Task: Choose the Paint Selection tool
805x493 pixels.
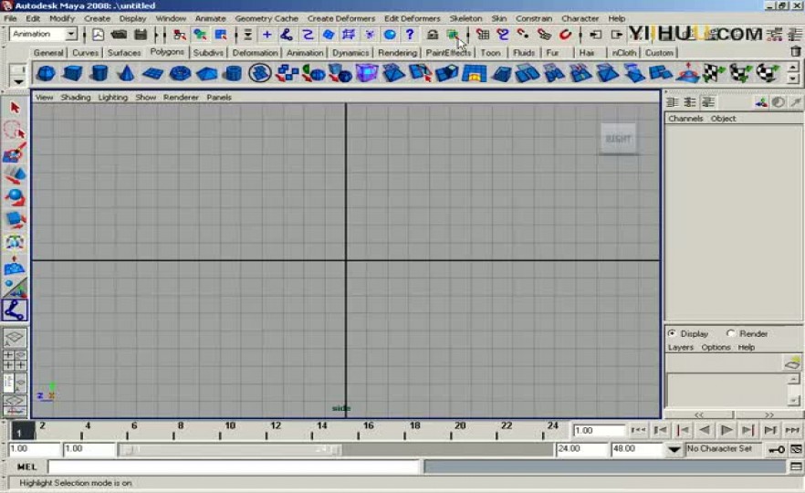Action: 15,153
